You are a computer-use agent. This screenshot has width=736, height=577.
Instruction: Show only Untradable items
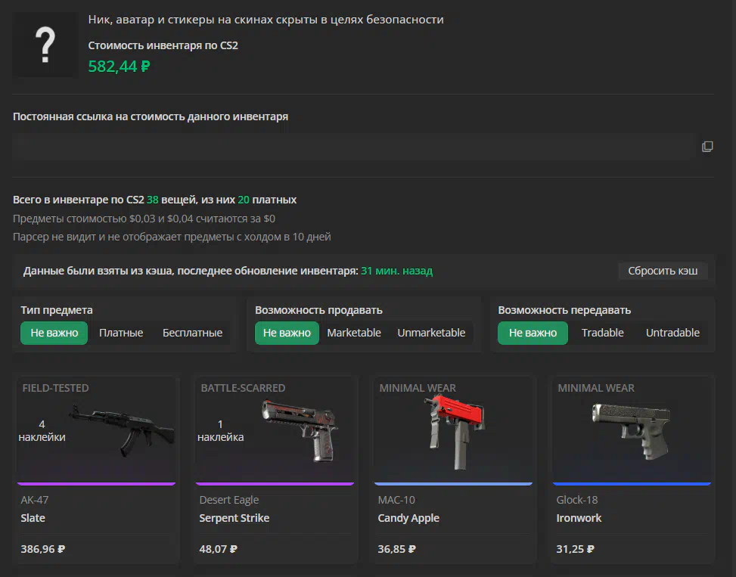point(672,333)
